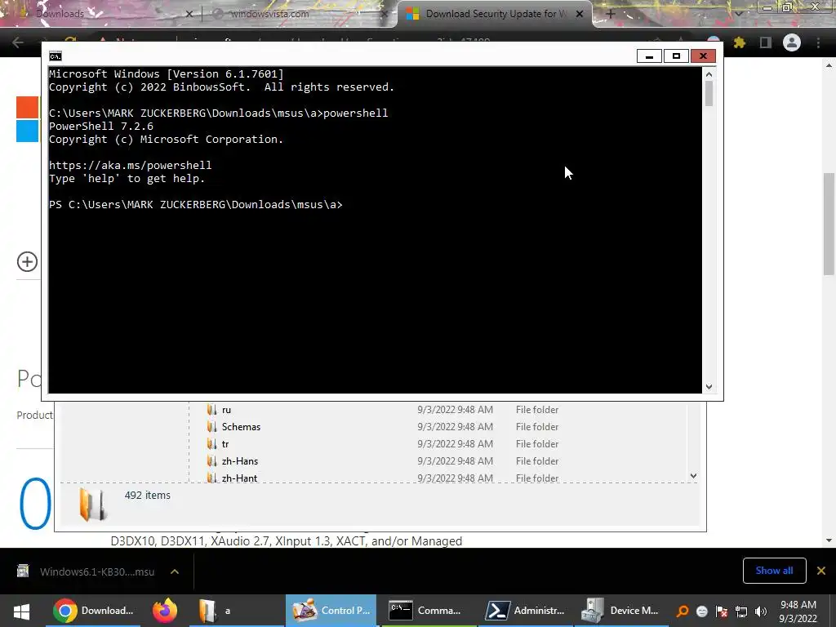This screenshot has width=836, height=627.
Task: Click console scrollbar up arrow
Action: pos(709,74)
